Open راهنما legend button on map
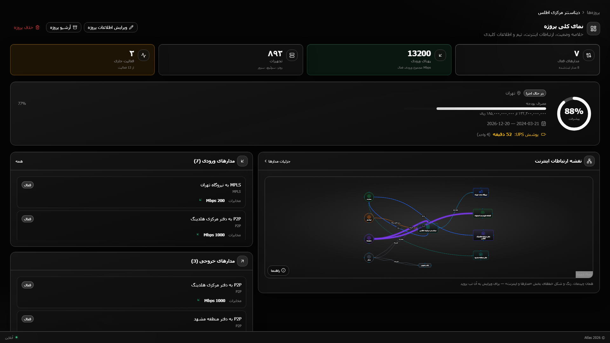610x343 pixels. click(x=278, y=271)
